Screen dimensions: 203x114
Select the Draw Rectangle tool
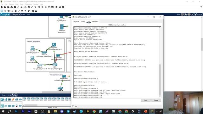click(x=22, y=11)
